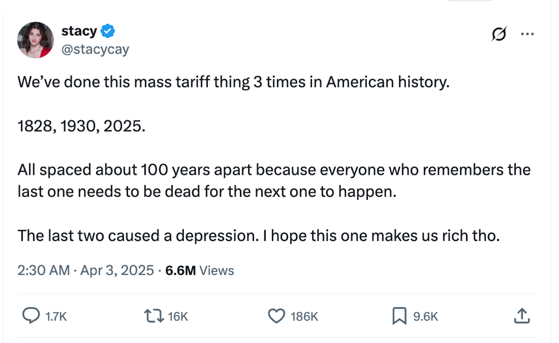Click the blue verified checkmark badge
This screenshot has width=559, height=343.
point(108,30)
